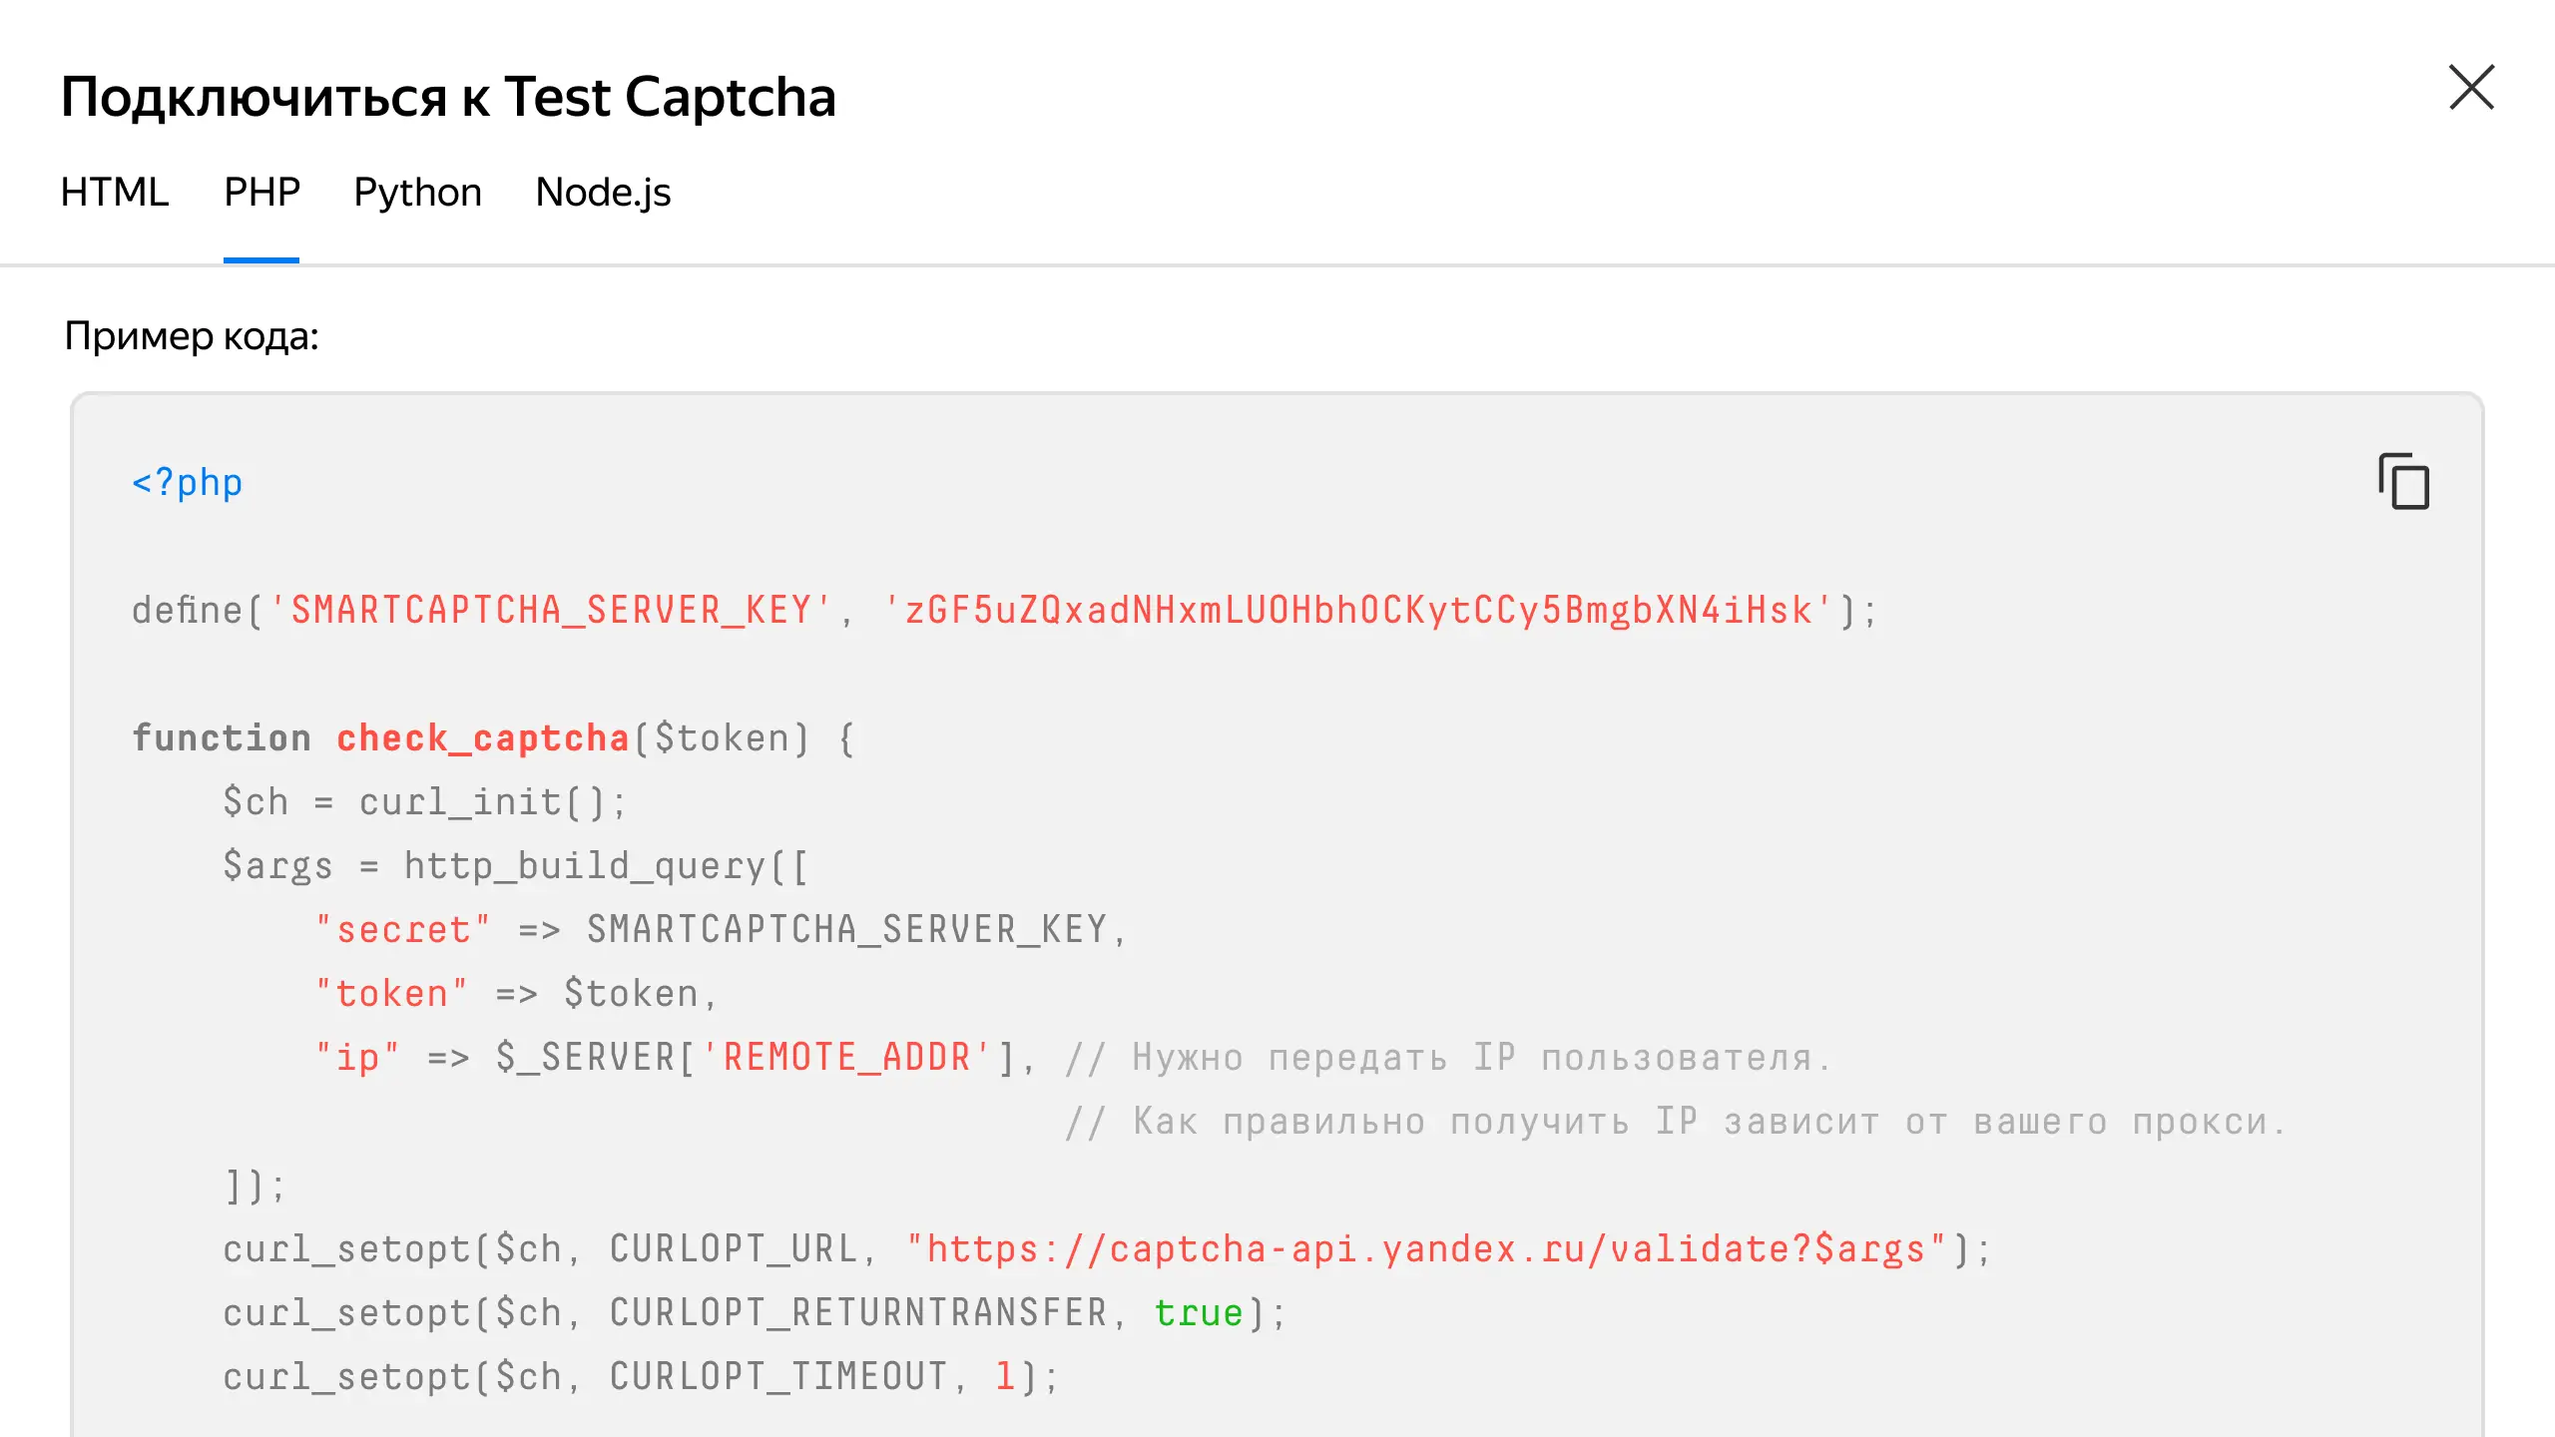Click the "secret" array key

tap(403, 930)
